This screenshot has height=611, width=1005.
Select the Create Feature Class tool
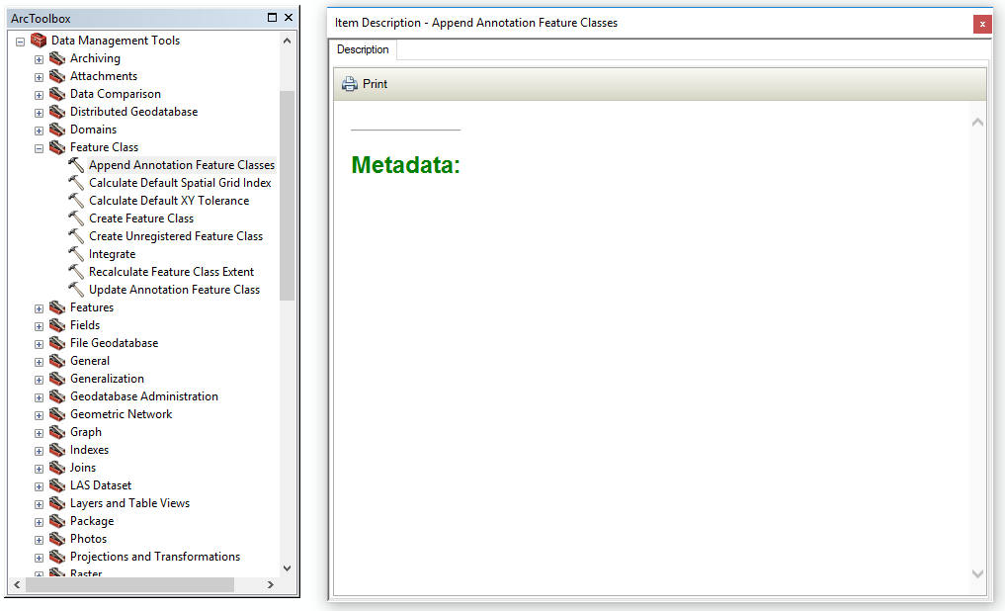point(141,218)
